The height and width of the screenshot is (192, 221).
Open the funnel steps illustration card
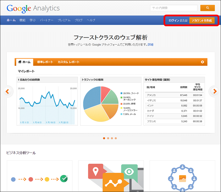[39, 176]
